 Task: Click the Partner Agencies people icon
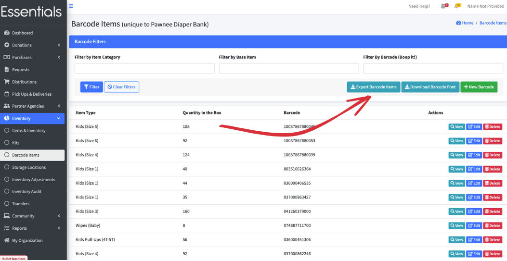click(6, 106)
